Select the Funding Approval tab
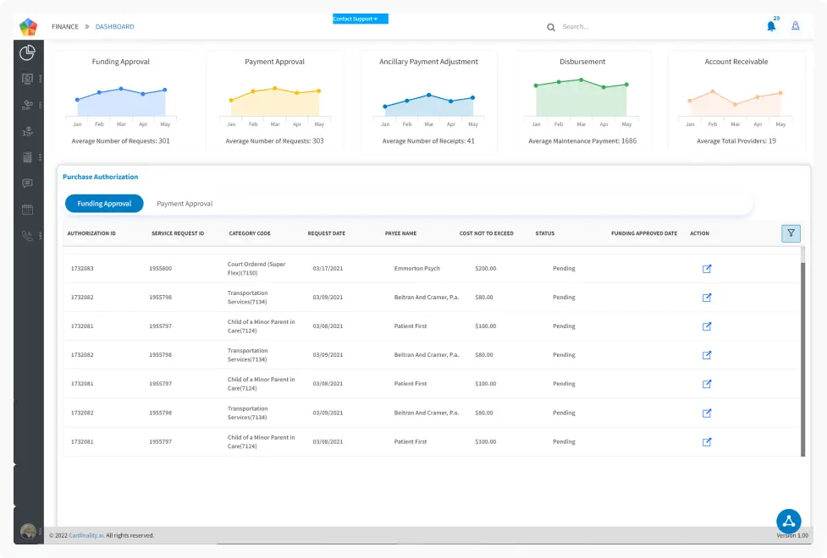 pyautogui.click(x=104, y=204)
